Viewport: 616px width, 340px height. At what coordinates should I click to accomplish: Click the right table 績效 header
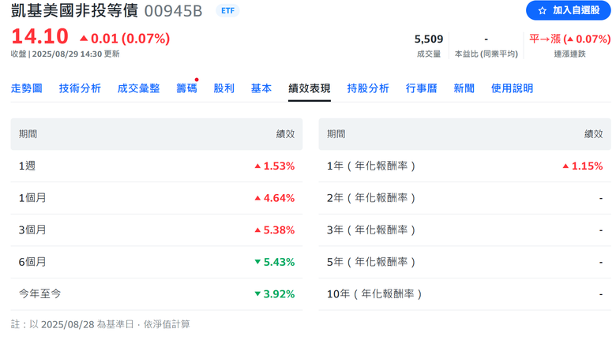point(594,134)
